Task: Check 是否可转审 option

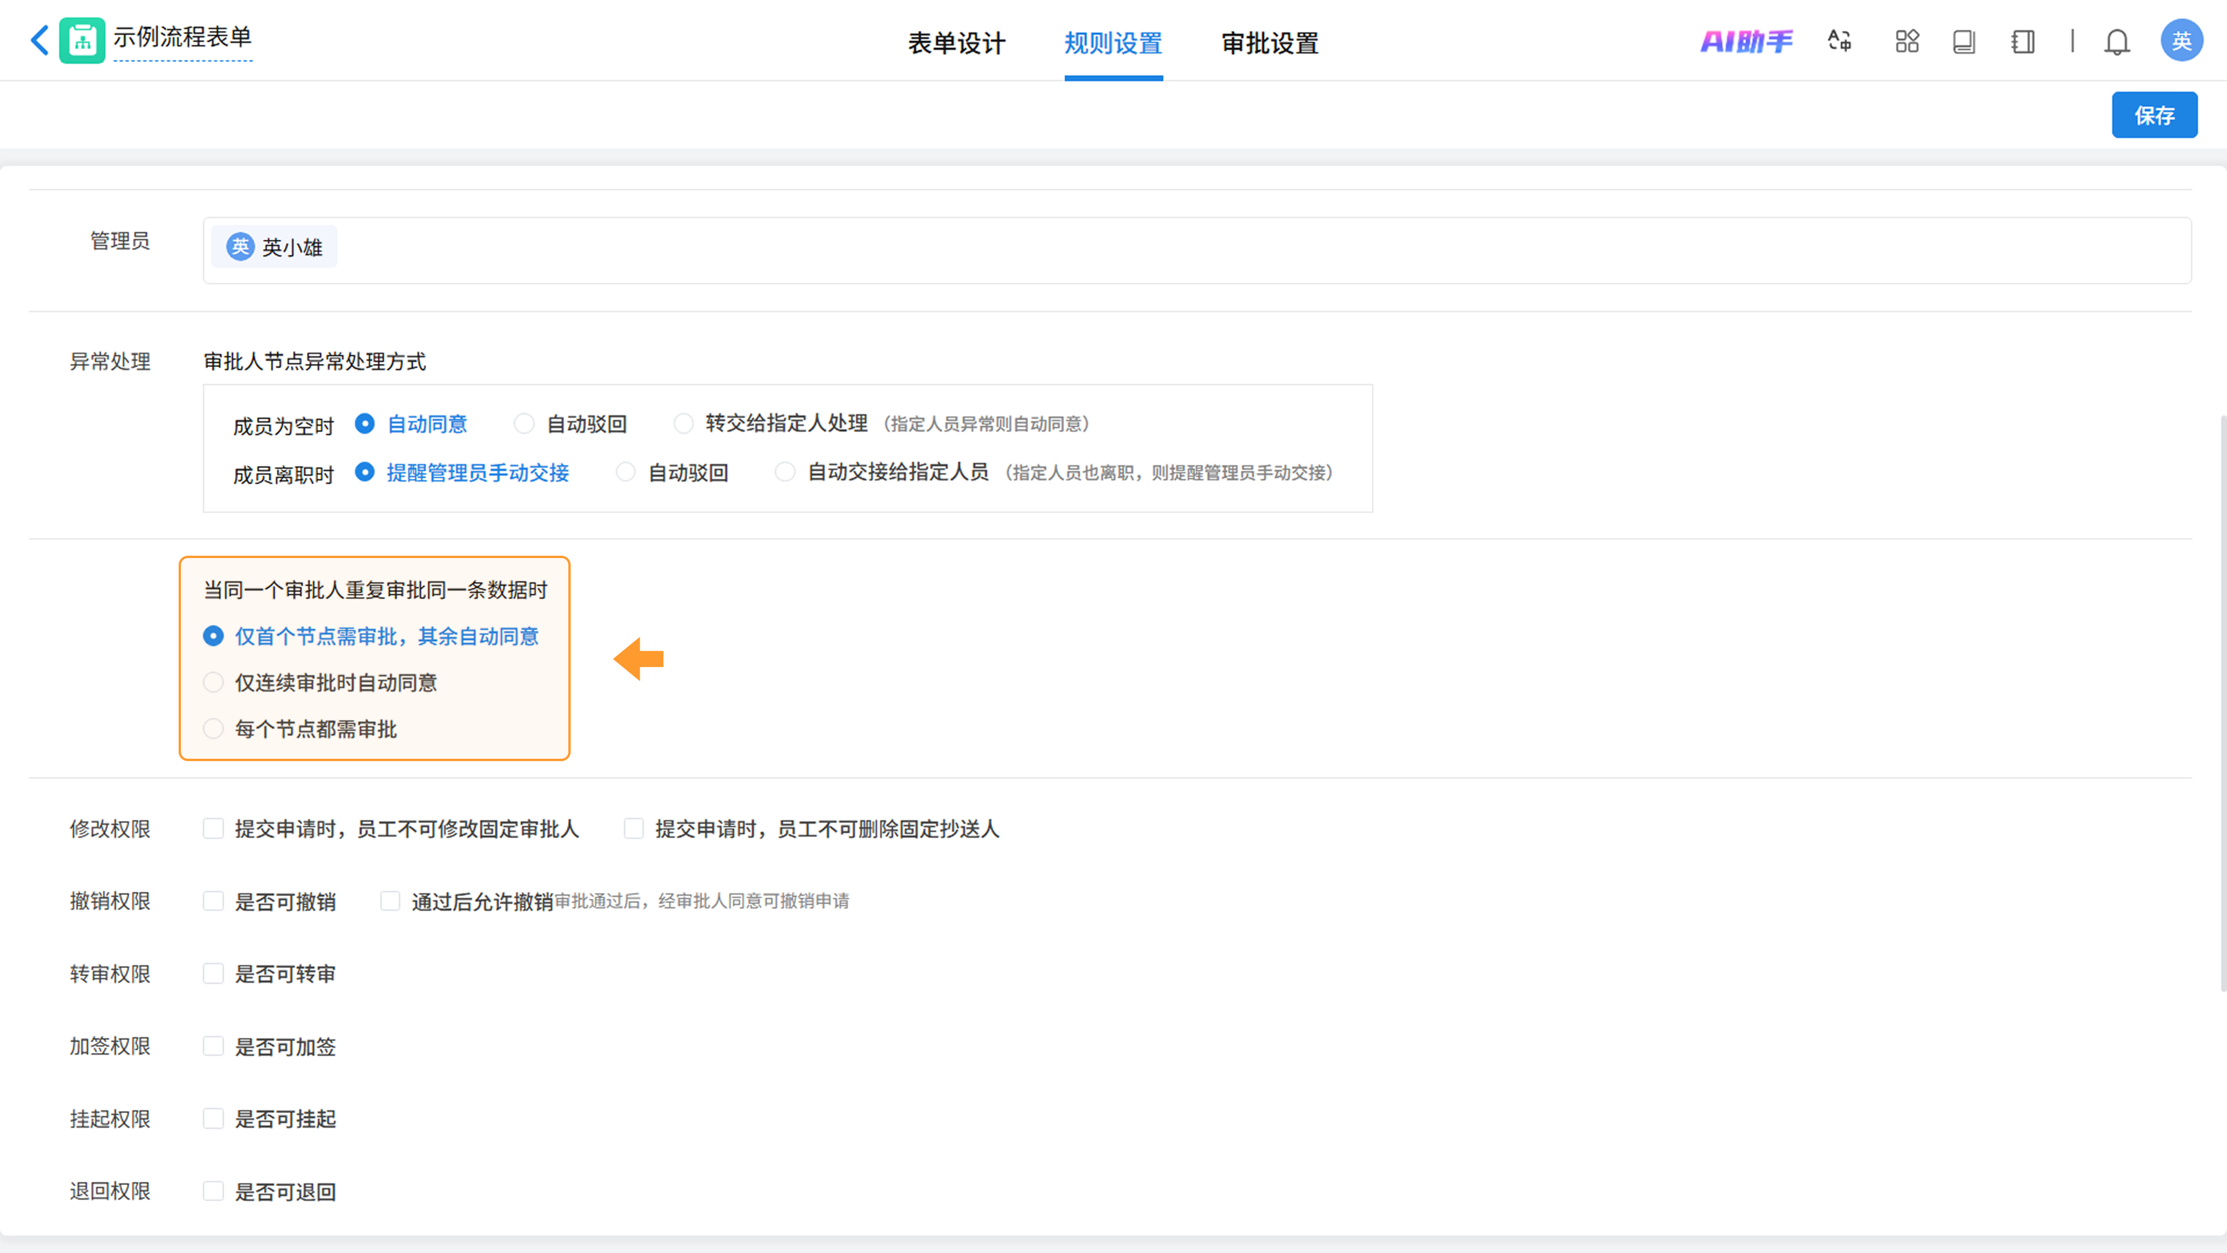Action: coord(213,974)
